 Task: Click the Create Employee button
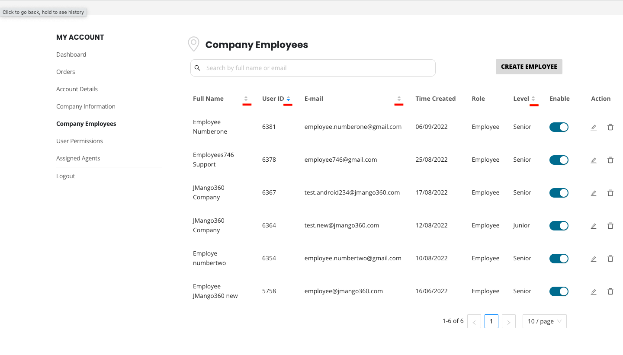coord(529,67)
